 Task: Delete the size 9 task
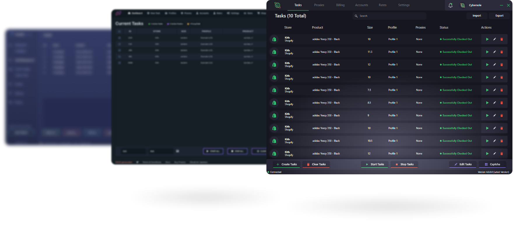click(502, 115)
